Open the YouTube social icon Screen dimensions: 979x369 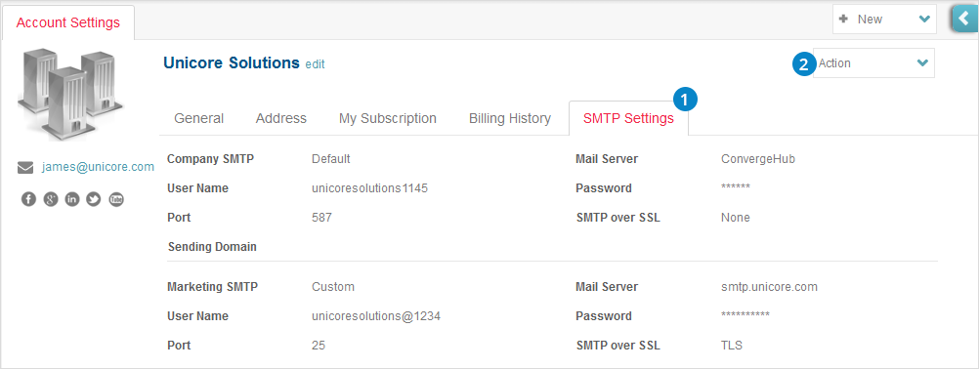(x=116, y=199)
